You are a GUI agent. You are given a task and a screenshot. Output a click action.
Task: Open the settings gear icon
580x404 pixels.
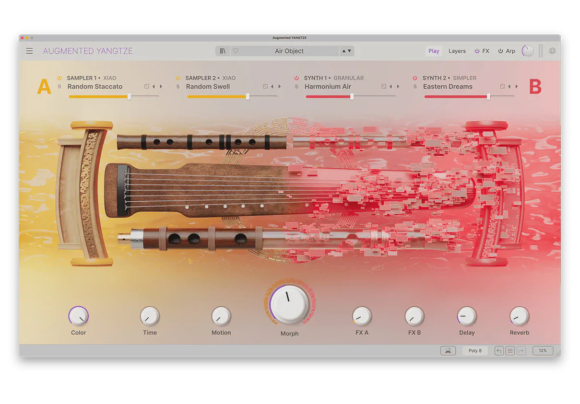[x=552, y=51]
